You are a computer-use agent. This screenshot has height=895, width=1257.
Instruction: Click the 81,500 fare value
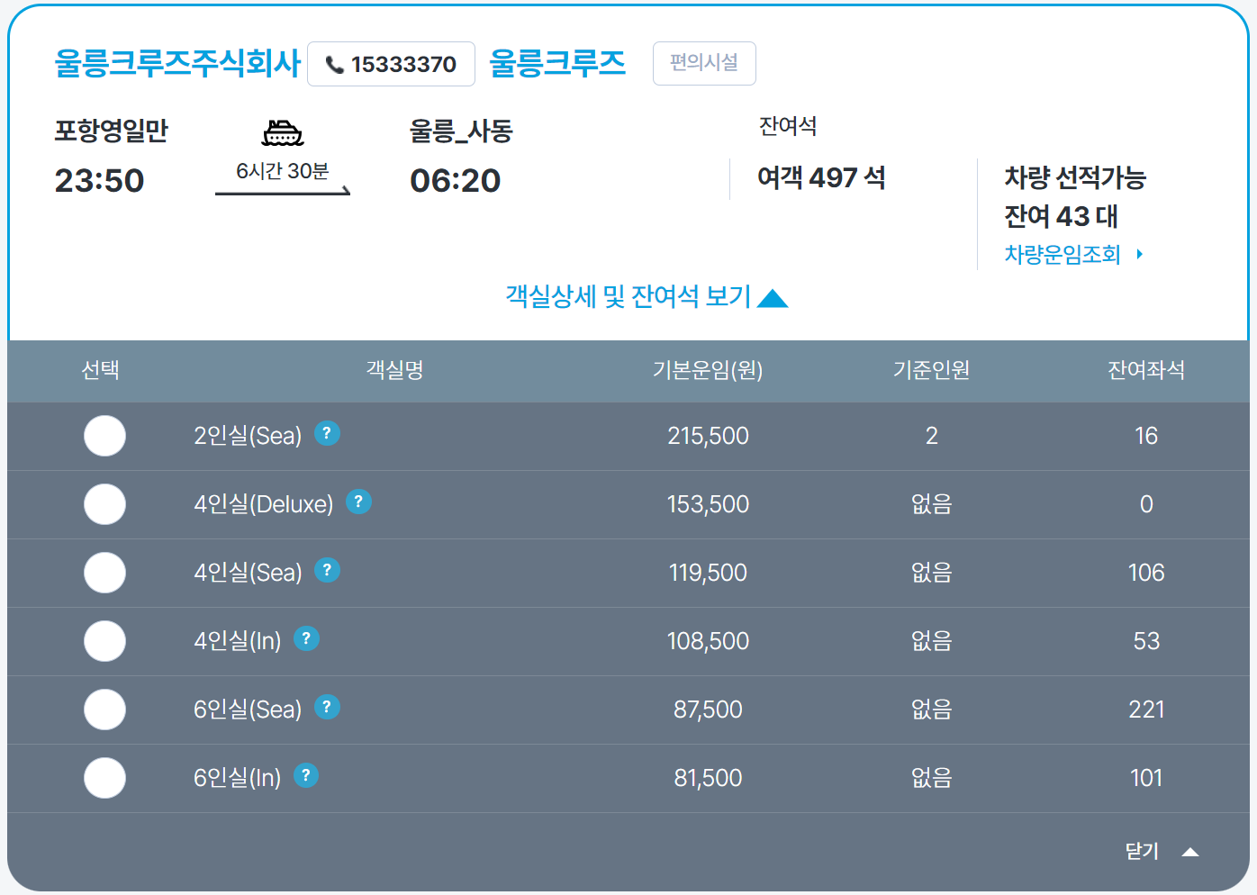708,778
